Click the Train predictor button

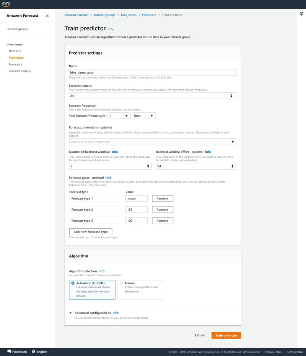(226, 335)
